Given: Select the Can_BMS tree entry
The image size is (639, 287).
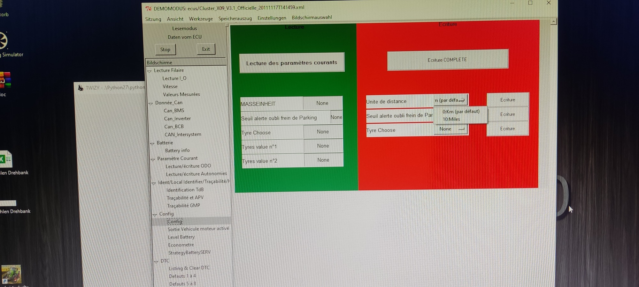Looking at the screenshot, I should pyautogui.click(x=174, y=111).
